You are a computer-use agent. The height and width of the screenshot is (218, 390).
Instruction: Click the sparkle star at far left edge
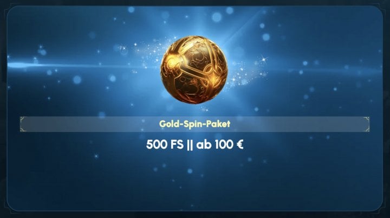point(41,47)
